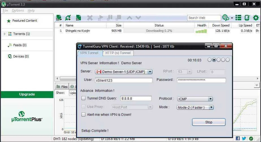Click the Password field

201,80
